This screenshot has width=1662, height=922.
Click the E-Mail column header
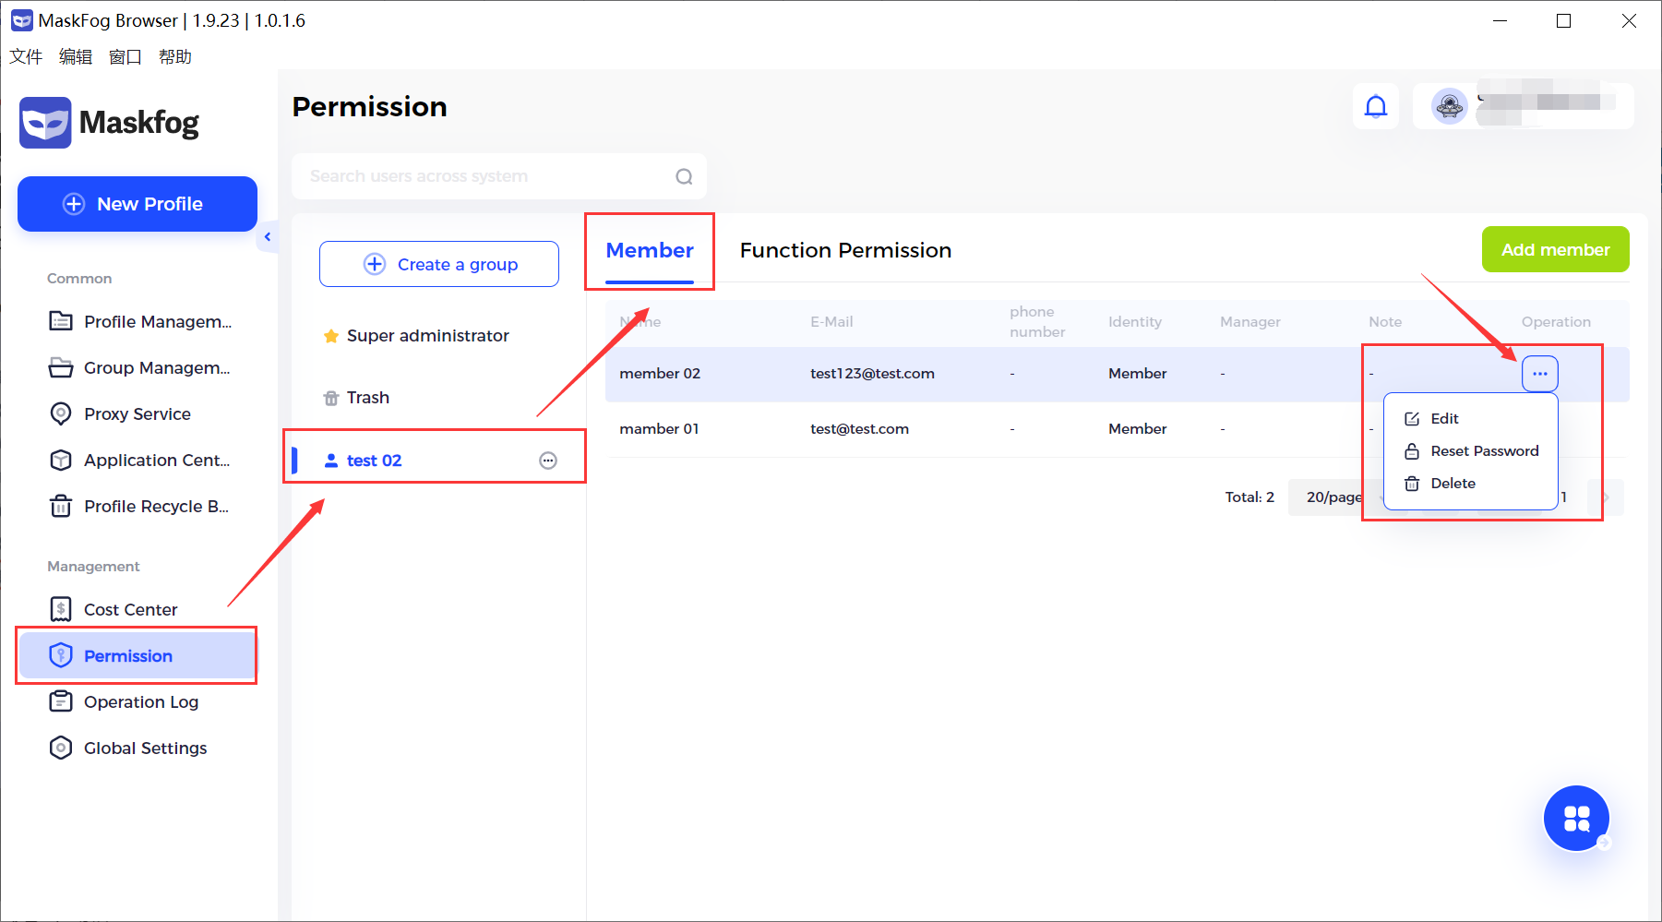click(831, 321)
